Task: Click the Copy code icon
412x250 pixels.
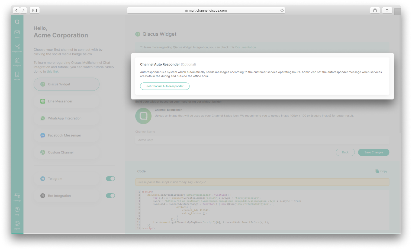Action: (x=377, y=171)
